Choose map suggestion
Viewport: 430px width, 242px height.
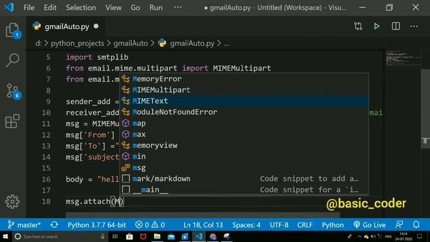point(244,123)
